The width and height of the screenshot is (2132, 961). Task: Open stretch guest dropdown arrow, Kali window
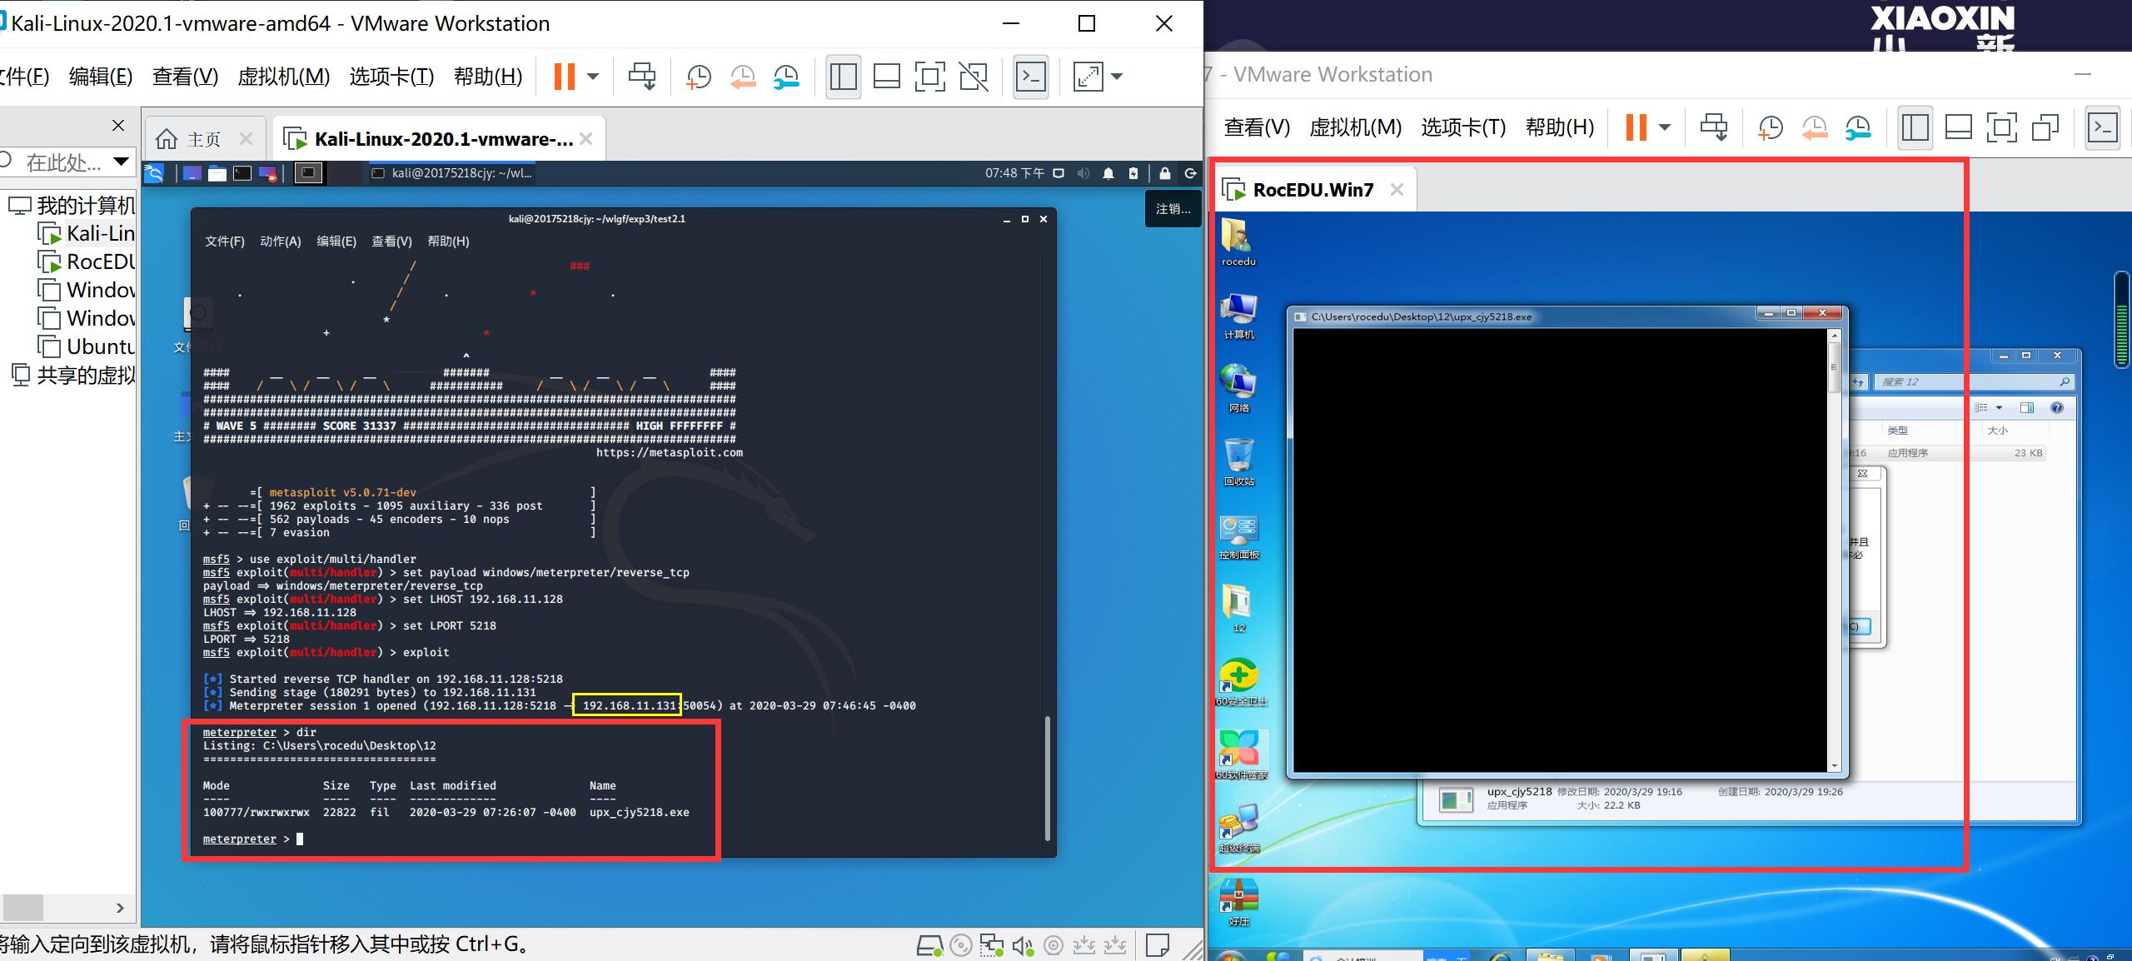(1117, 77)
